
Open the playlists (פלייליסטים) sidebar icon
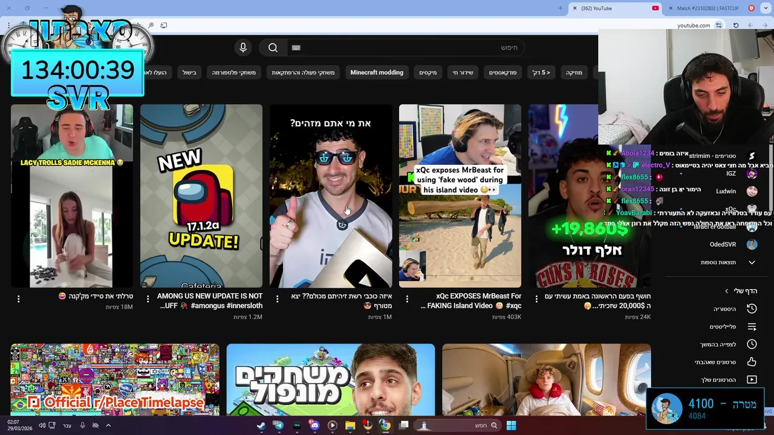752,327
